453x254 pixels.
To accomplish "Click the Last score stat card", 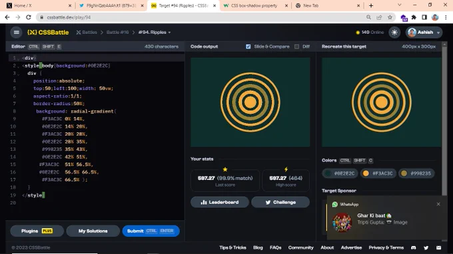I will point(225,180).
